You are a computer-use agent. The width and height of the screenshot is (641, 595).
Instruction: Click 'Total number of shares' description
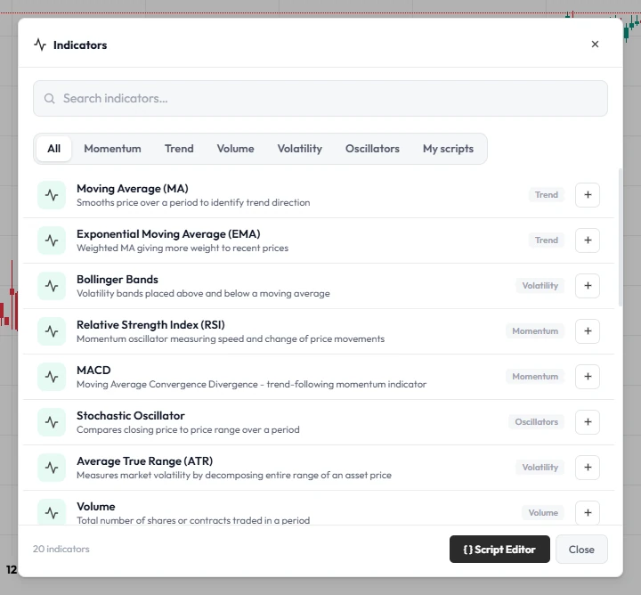tap(193, 520)
